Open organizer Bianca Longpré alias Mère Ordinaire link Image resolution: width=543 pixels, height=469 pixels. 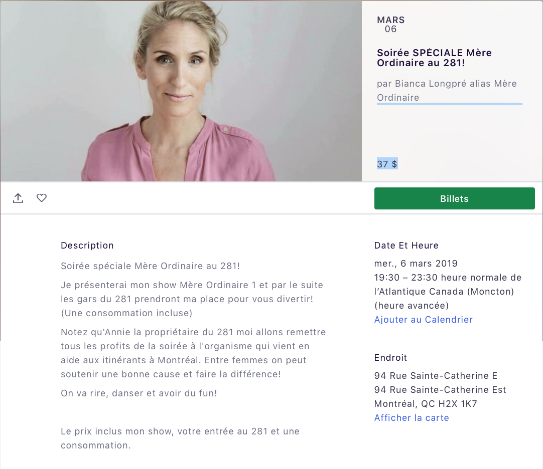pos(447,91)
